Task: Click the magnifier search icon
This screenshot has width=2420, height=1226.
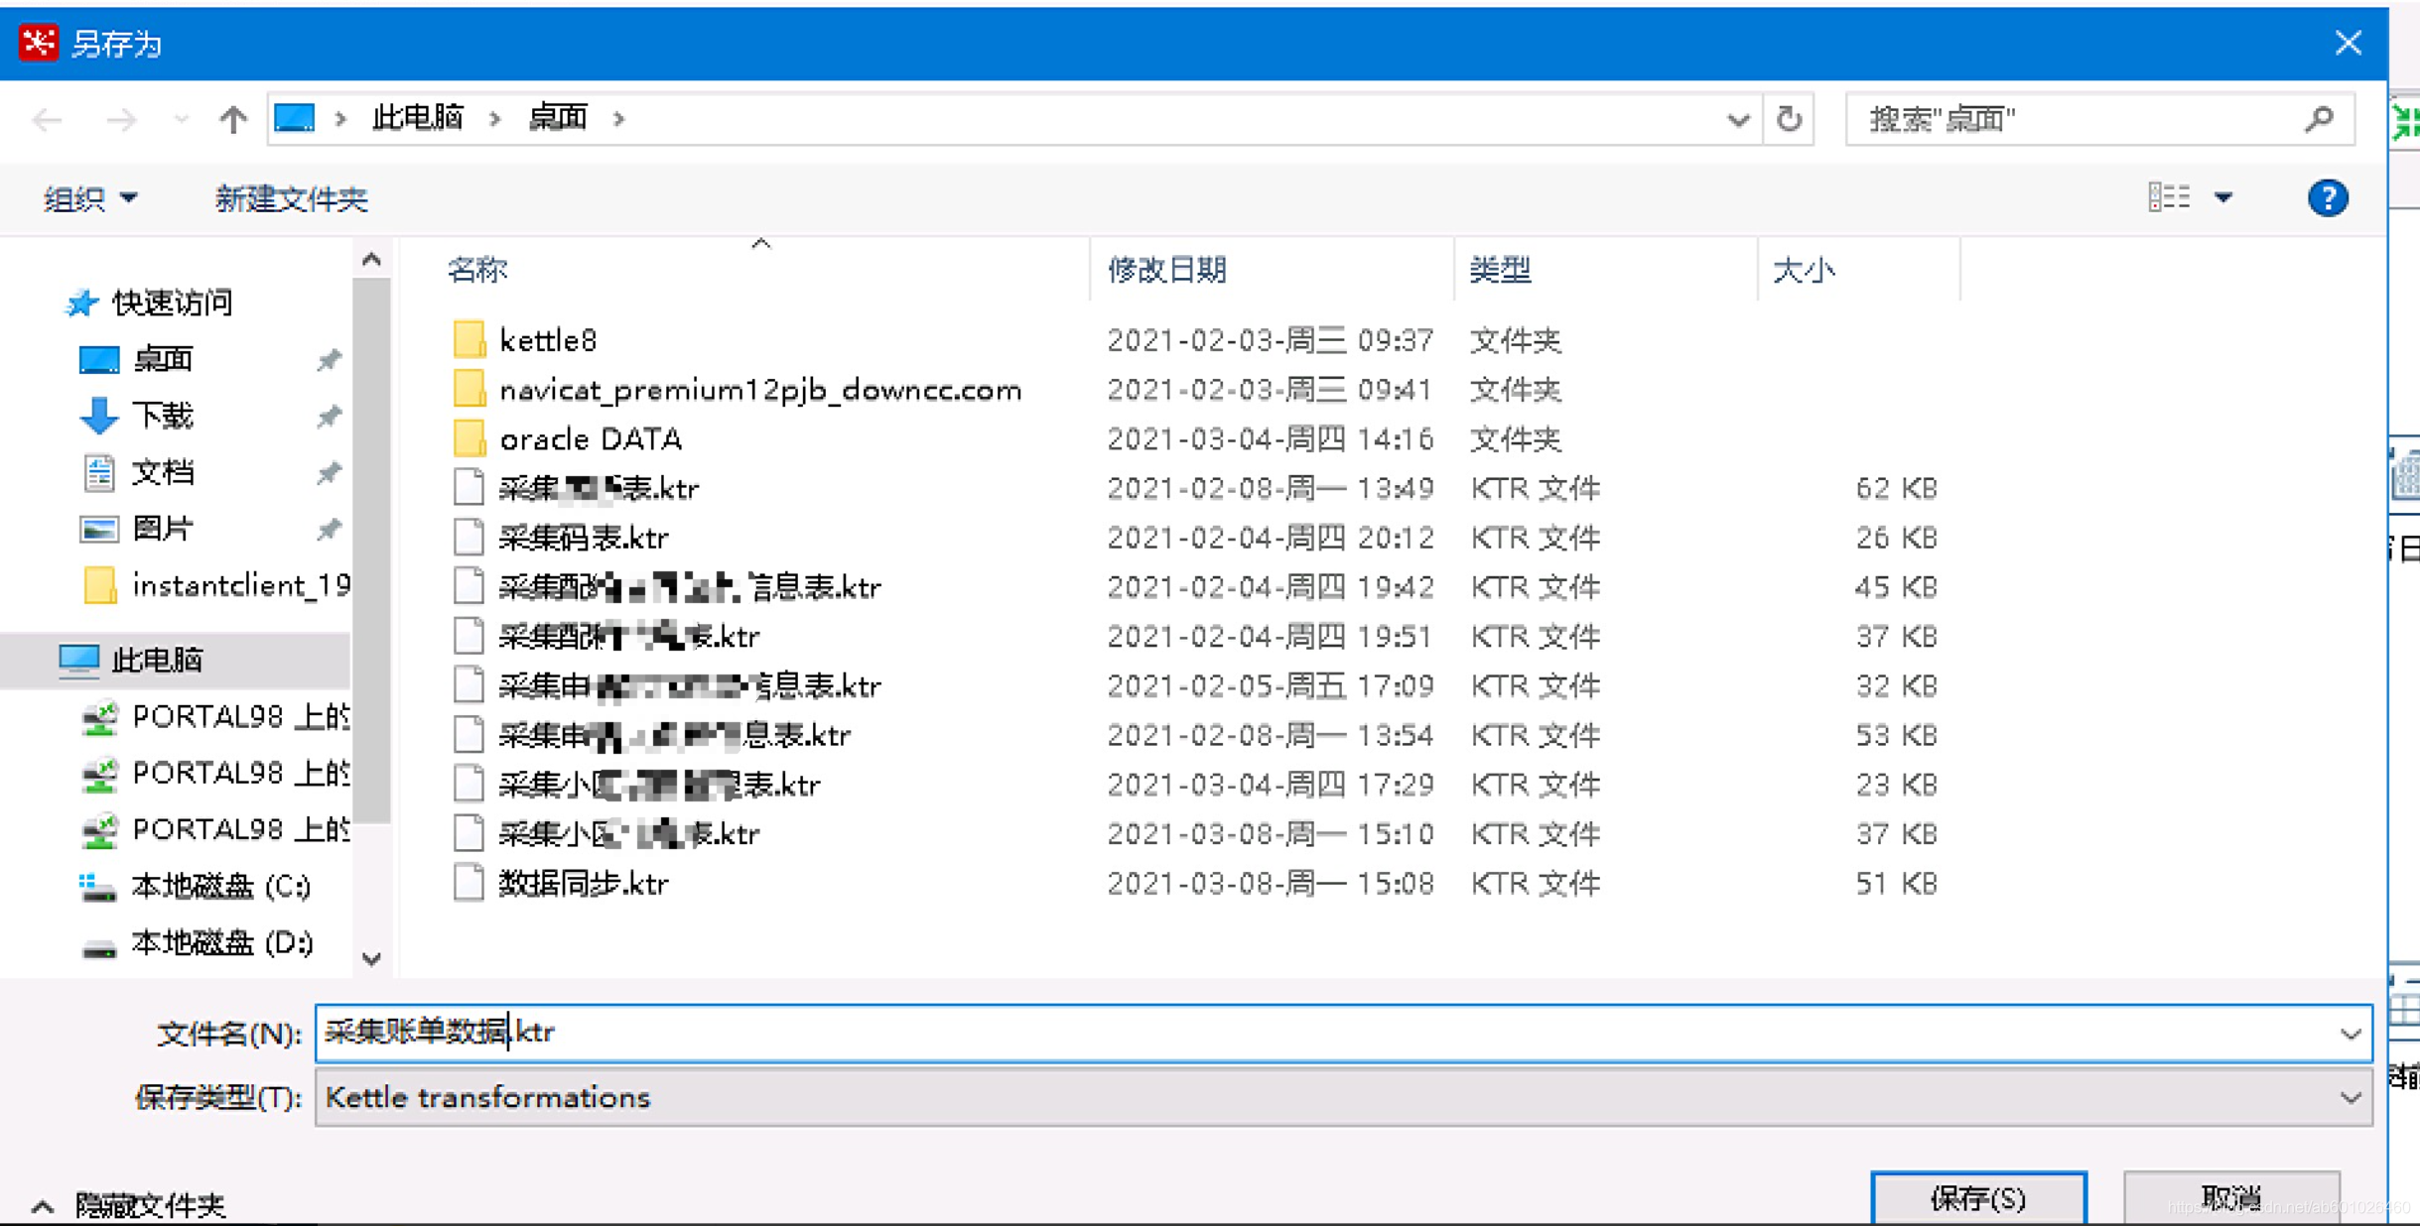Action: [x=2320, y=119]
